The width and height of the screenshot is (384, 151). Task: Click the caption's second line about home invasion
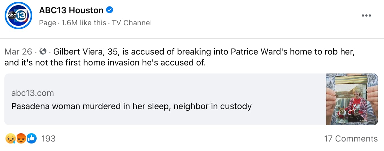105,63
